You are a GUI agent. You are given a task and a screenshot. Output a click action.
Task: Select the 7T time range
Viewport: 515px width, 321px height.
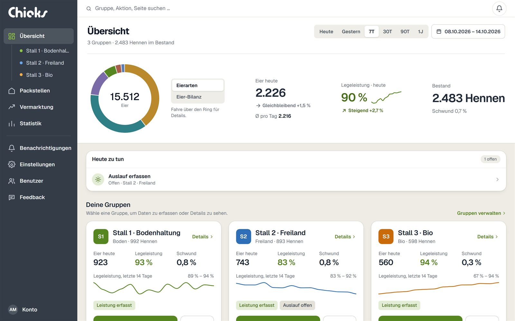pyautogui.click(x=371, y=31)
